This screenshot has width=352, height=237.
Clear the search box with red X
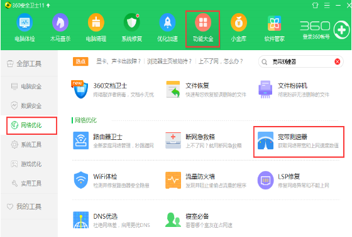(337, 61)
